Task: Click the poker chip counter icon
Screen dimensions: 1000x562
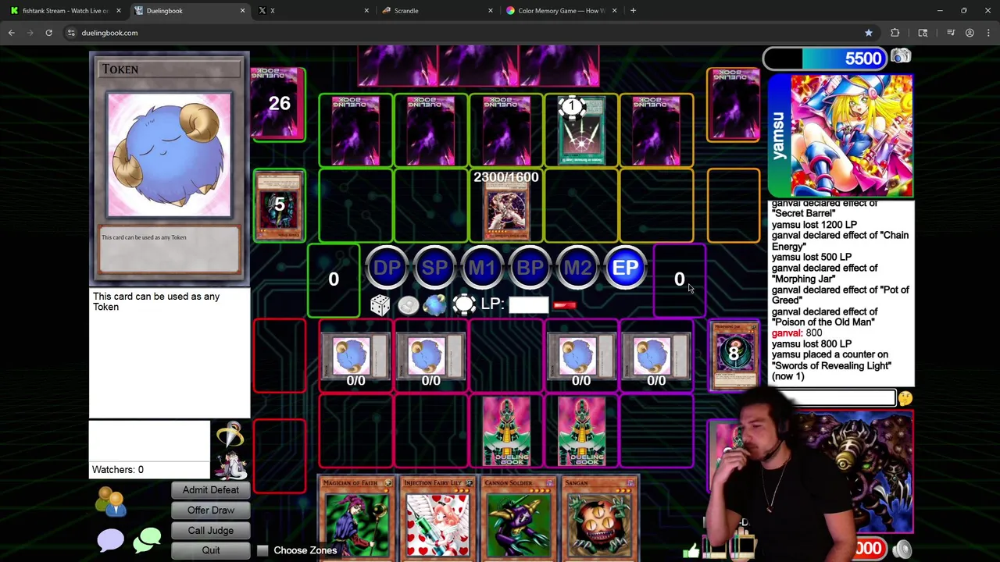Action: click(464, 304)
